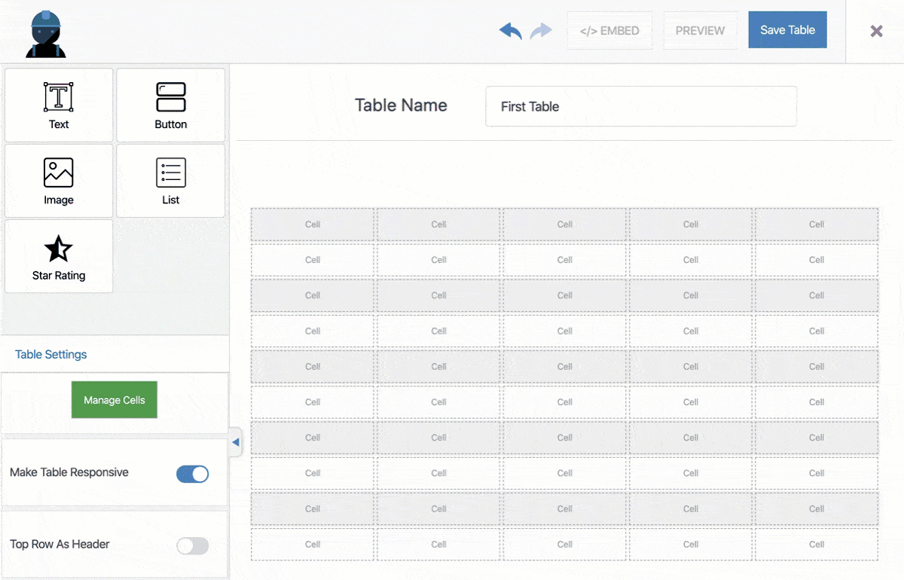
Task: Preview the table
Action: pos(700,30)
